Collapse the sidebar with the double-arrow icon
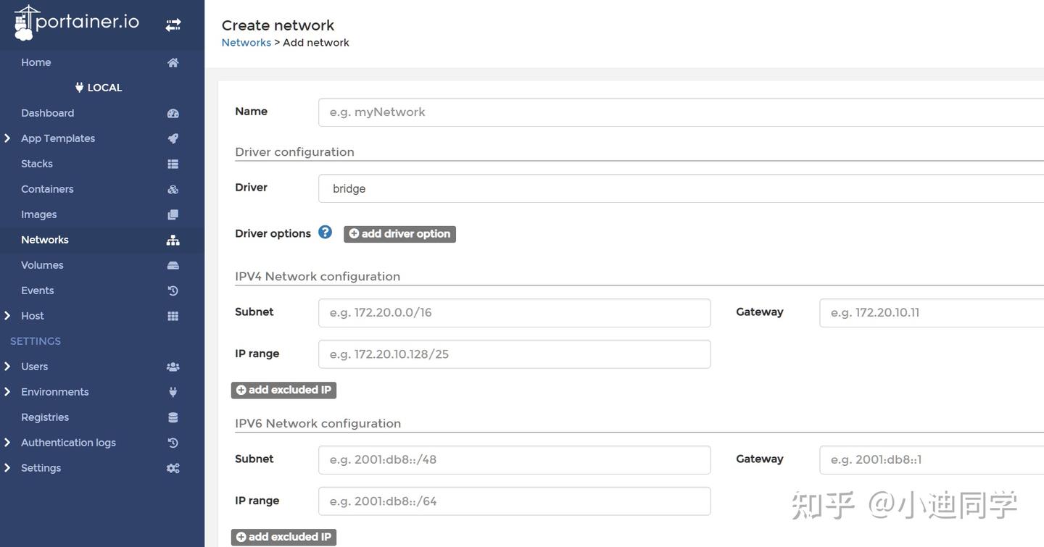The image size is (1044, 547). 173,23
